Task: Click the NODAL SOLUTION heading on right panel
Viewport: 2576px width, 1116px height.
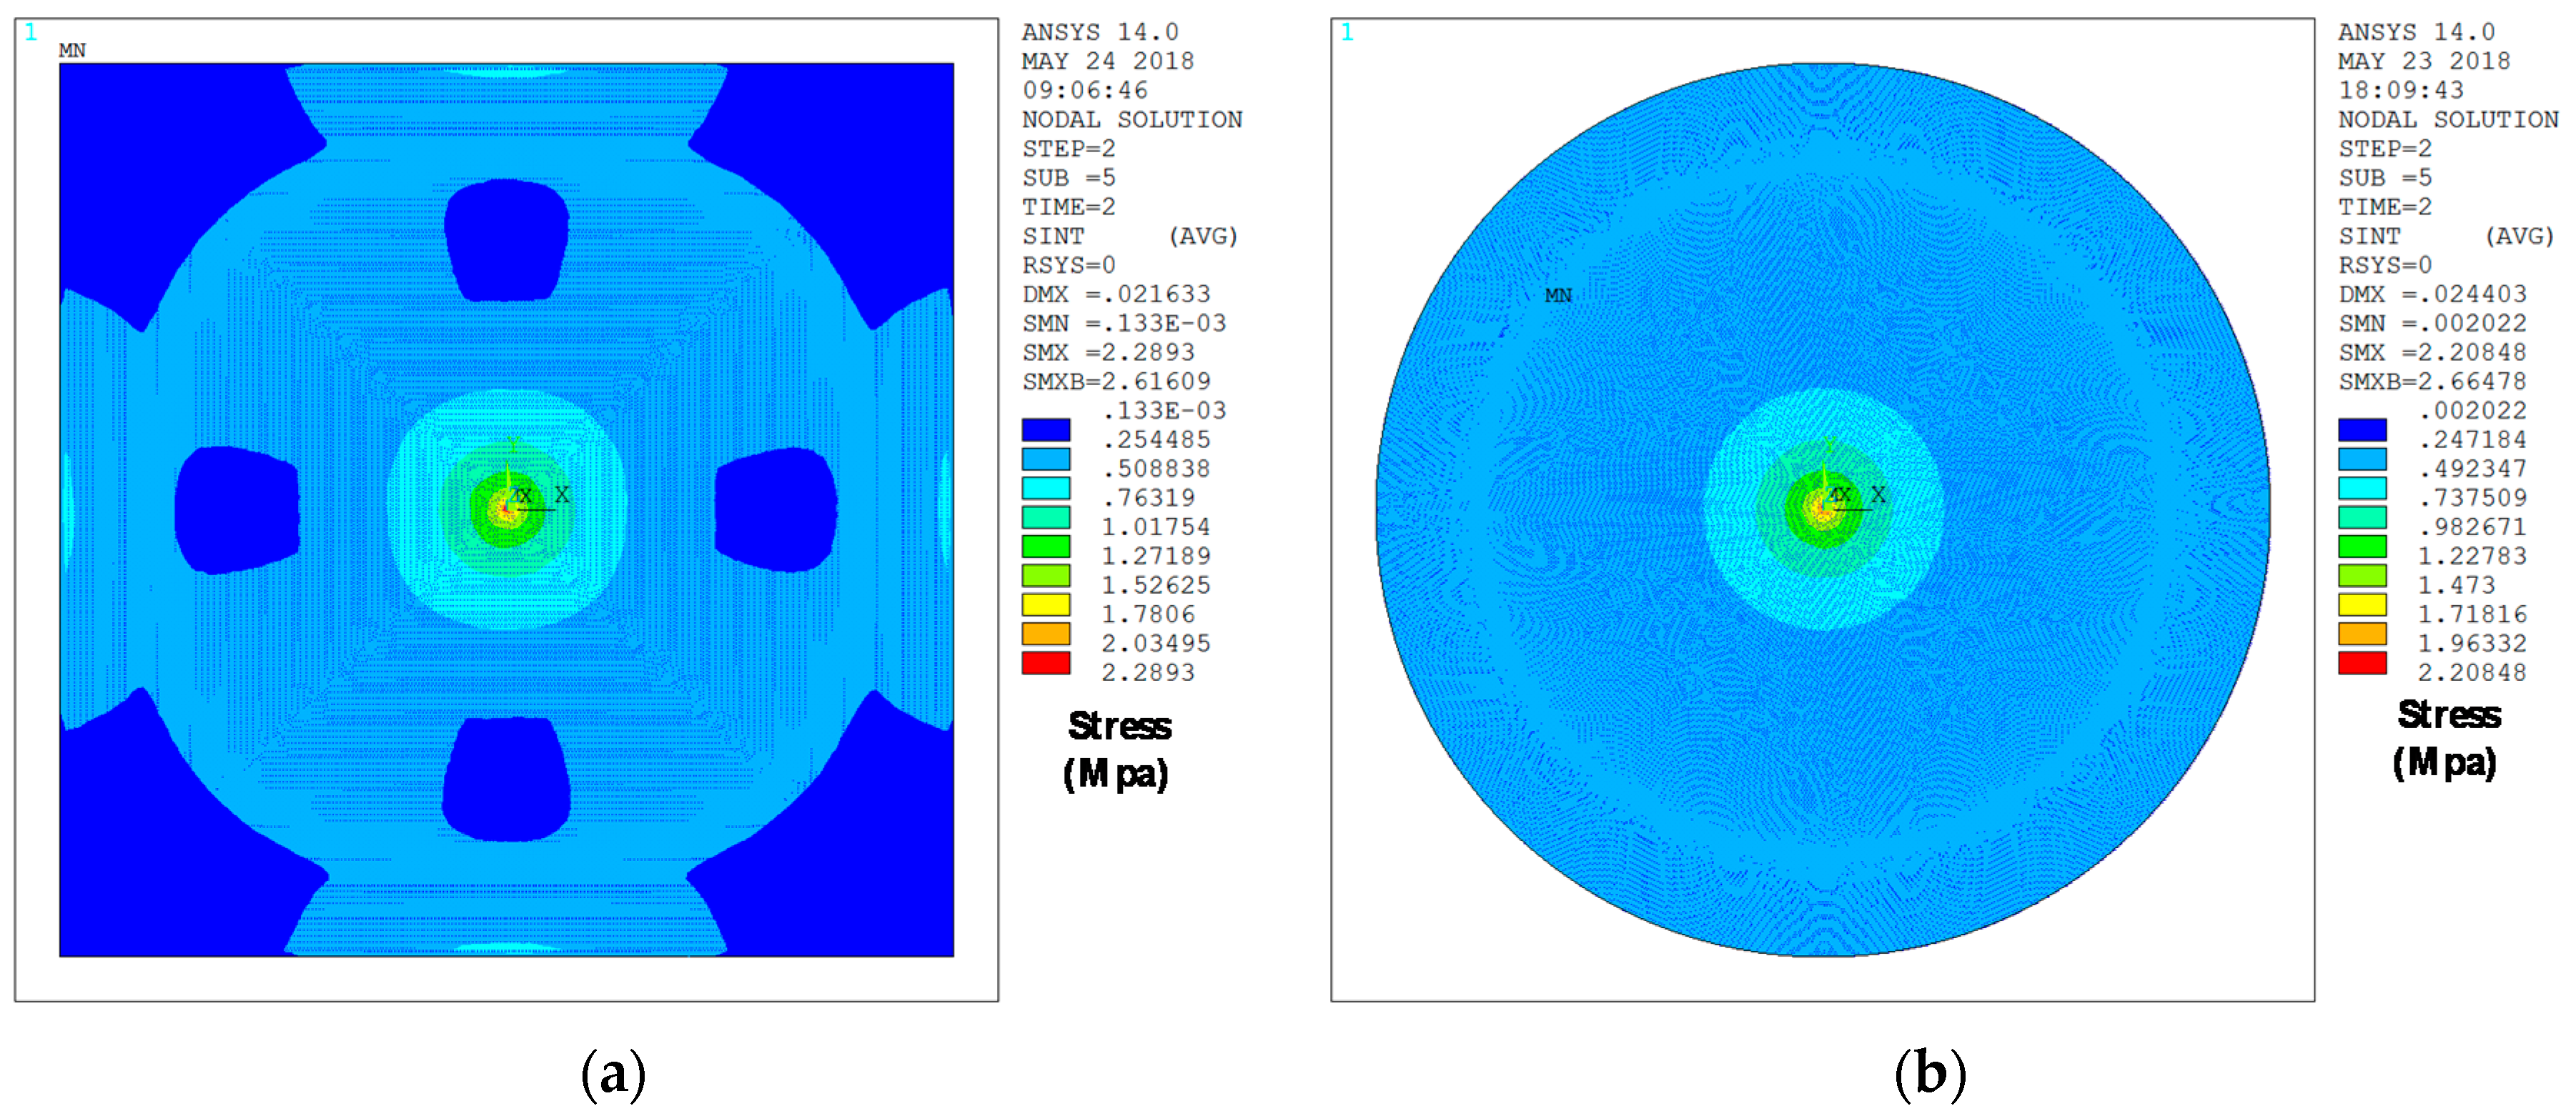Action: (2447, 119)
